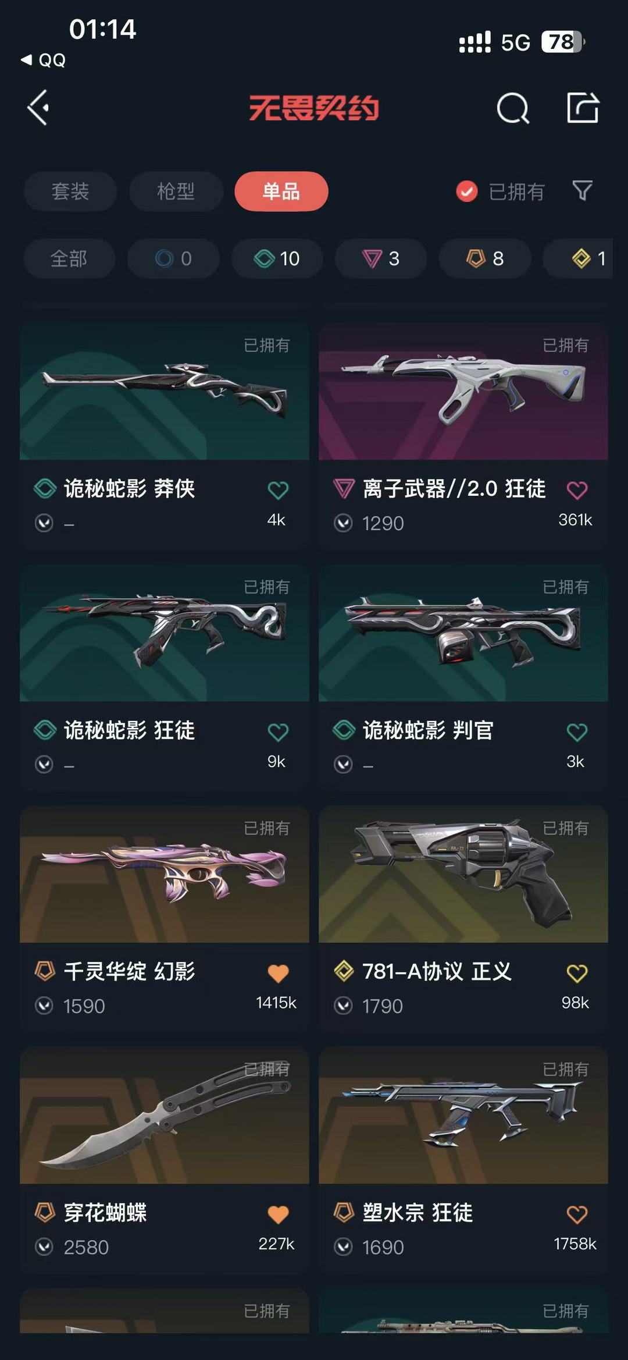
Task: Tap the back arrow icon
Action: click(x=38, y=108)
